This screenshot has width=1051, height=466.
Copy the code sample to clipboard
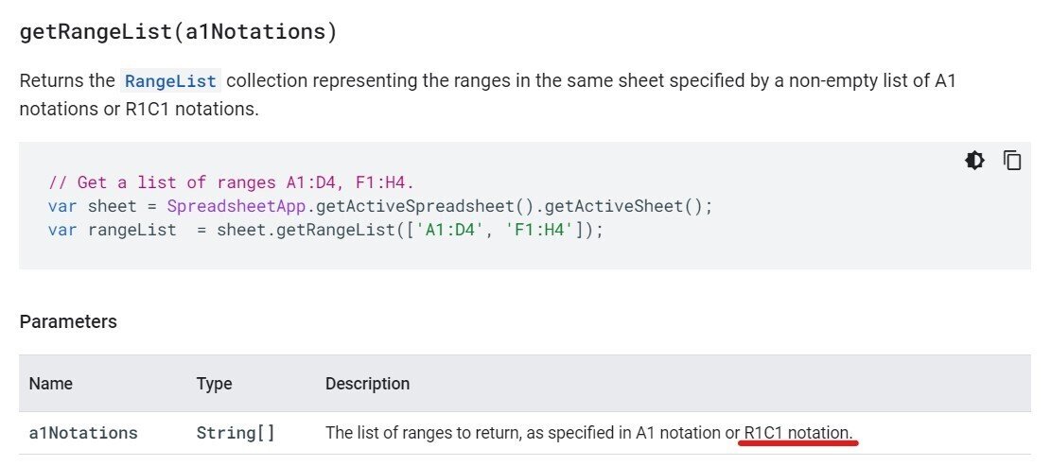click(1012, 161)
